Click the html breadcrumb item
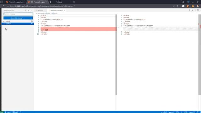The height and width of the screenshot is (113, 201). (x=48, y=13)
